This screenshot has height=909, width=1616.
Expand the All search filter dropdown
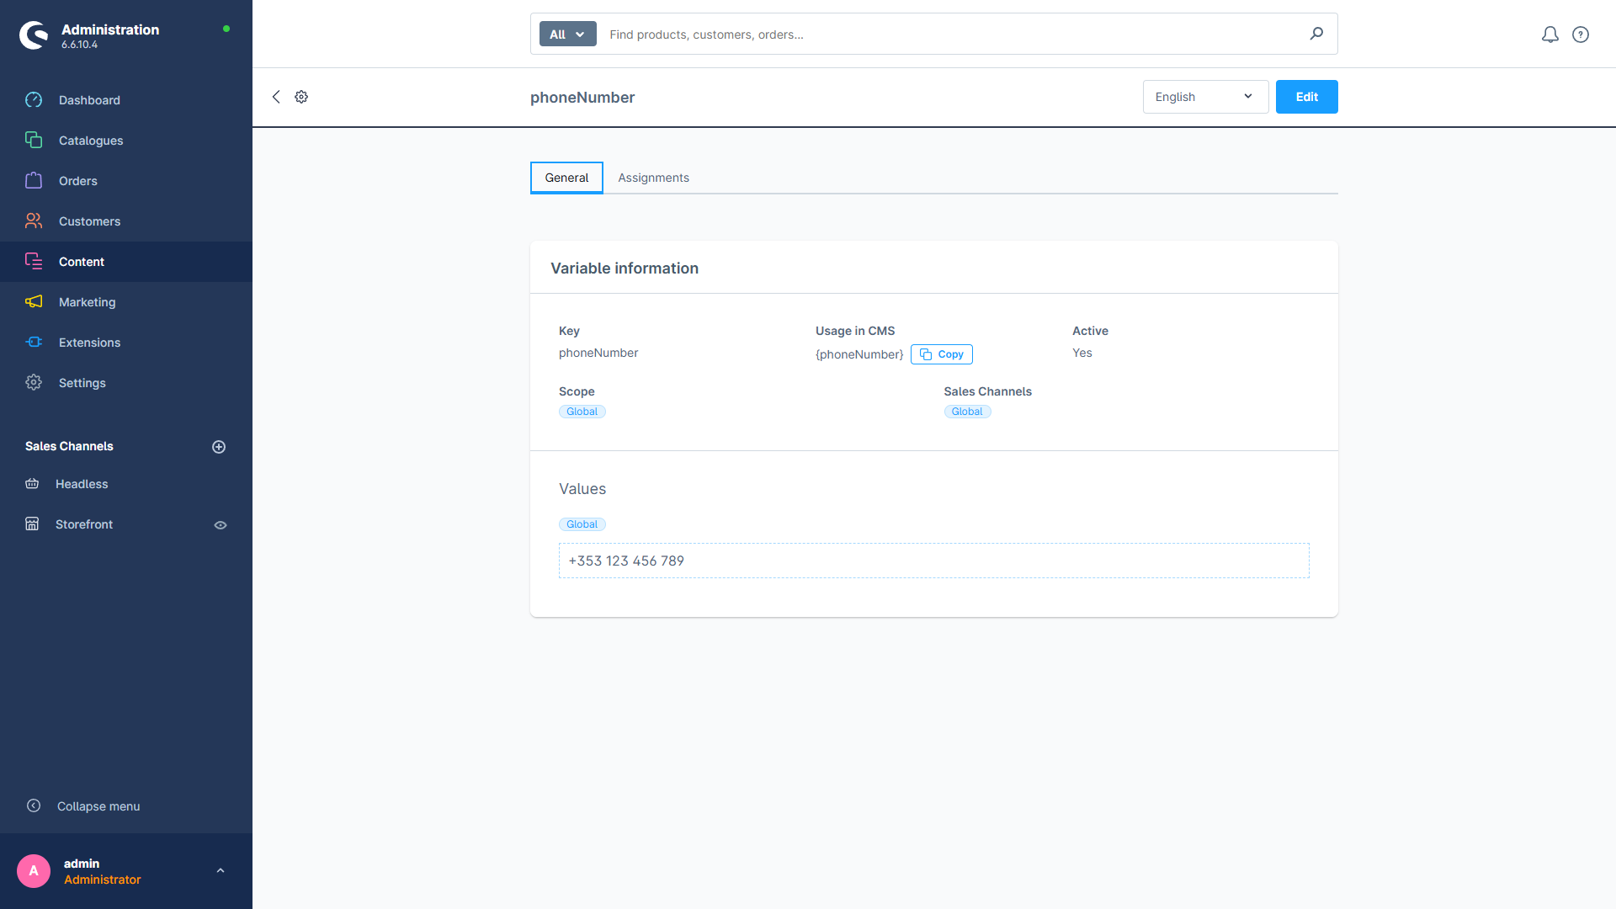point(567,35)
